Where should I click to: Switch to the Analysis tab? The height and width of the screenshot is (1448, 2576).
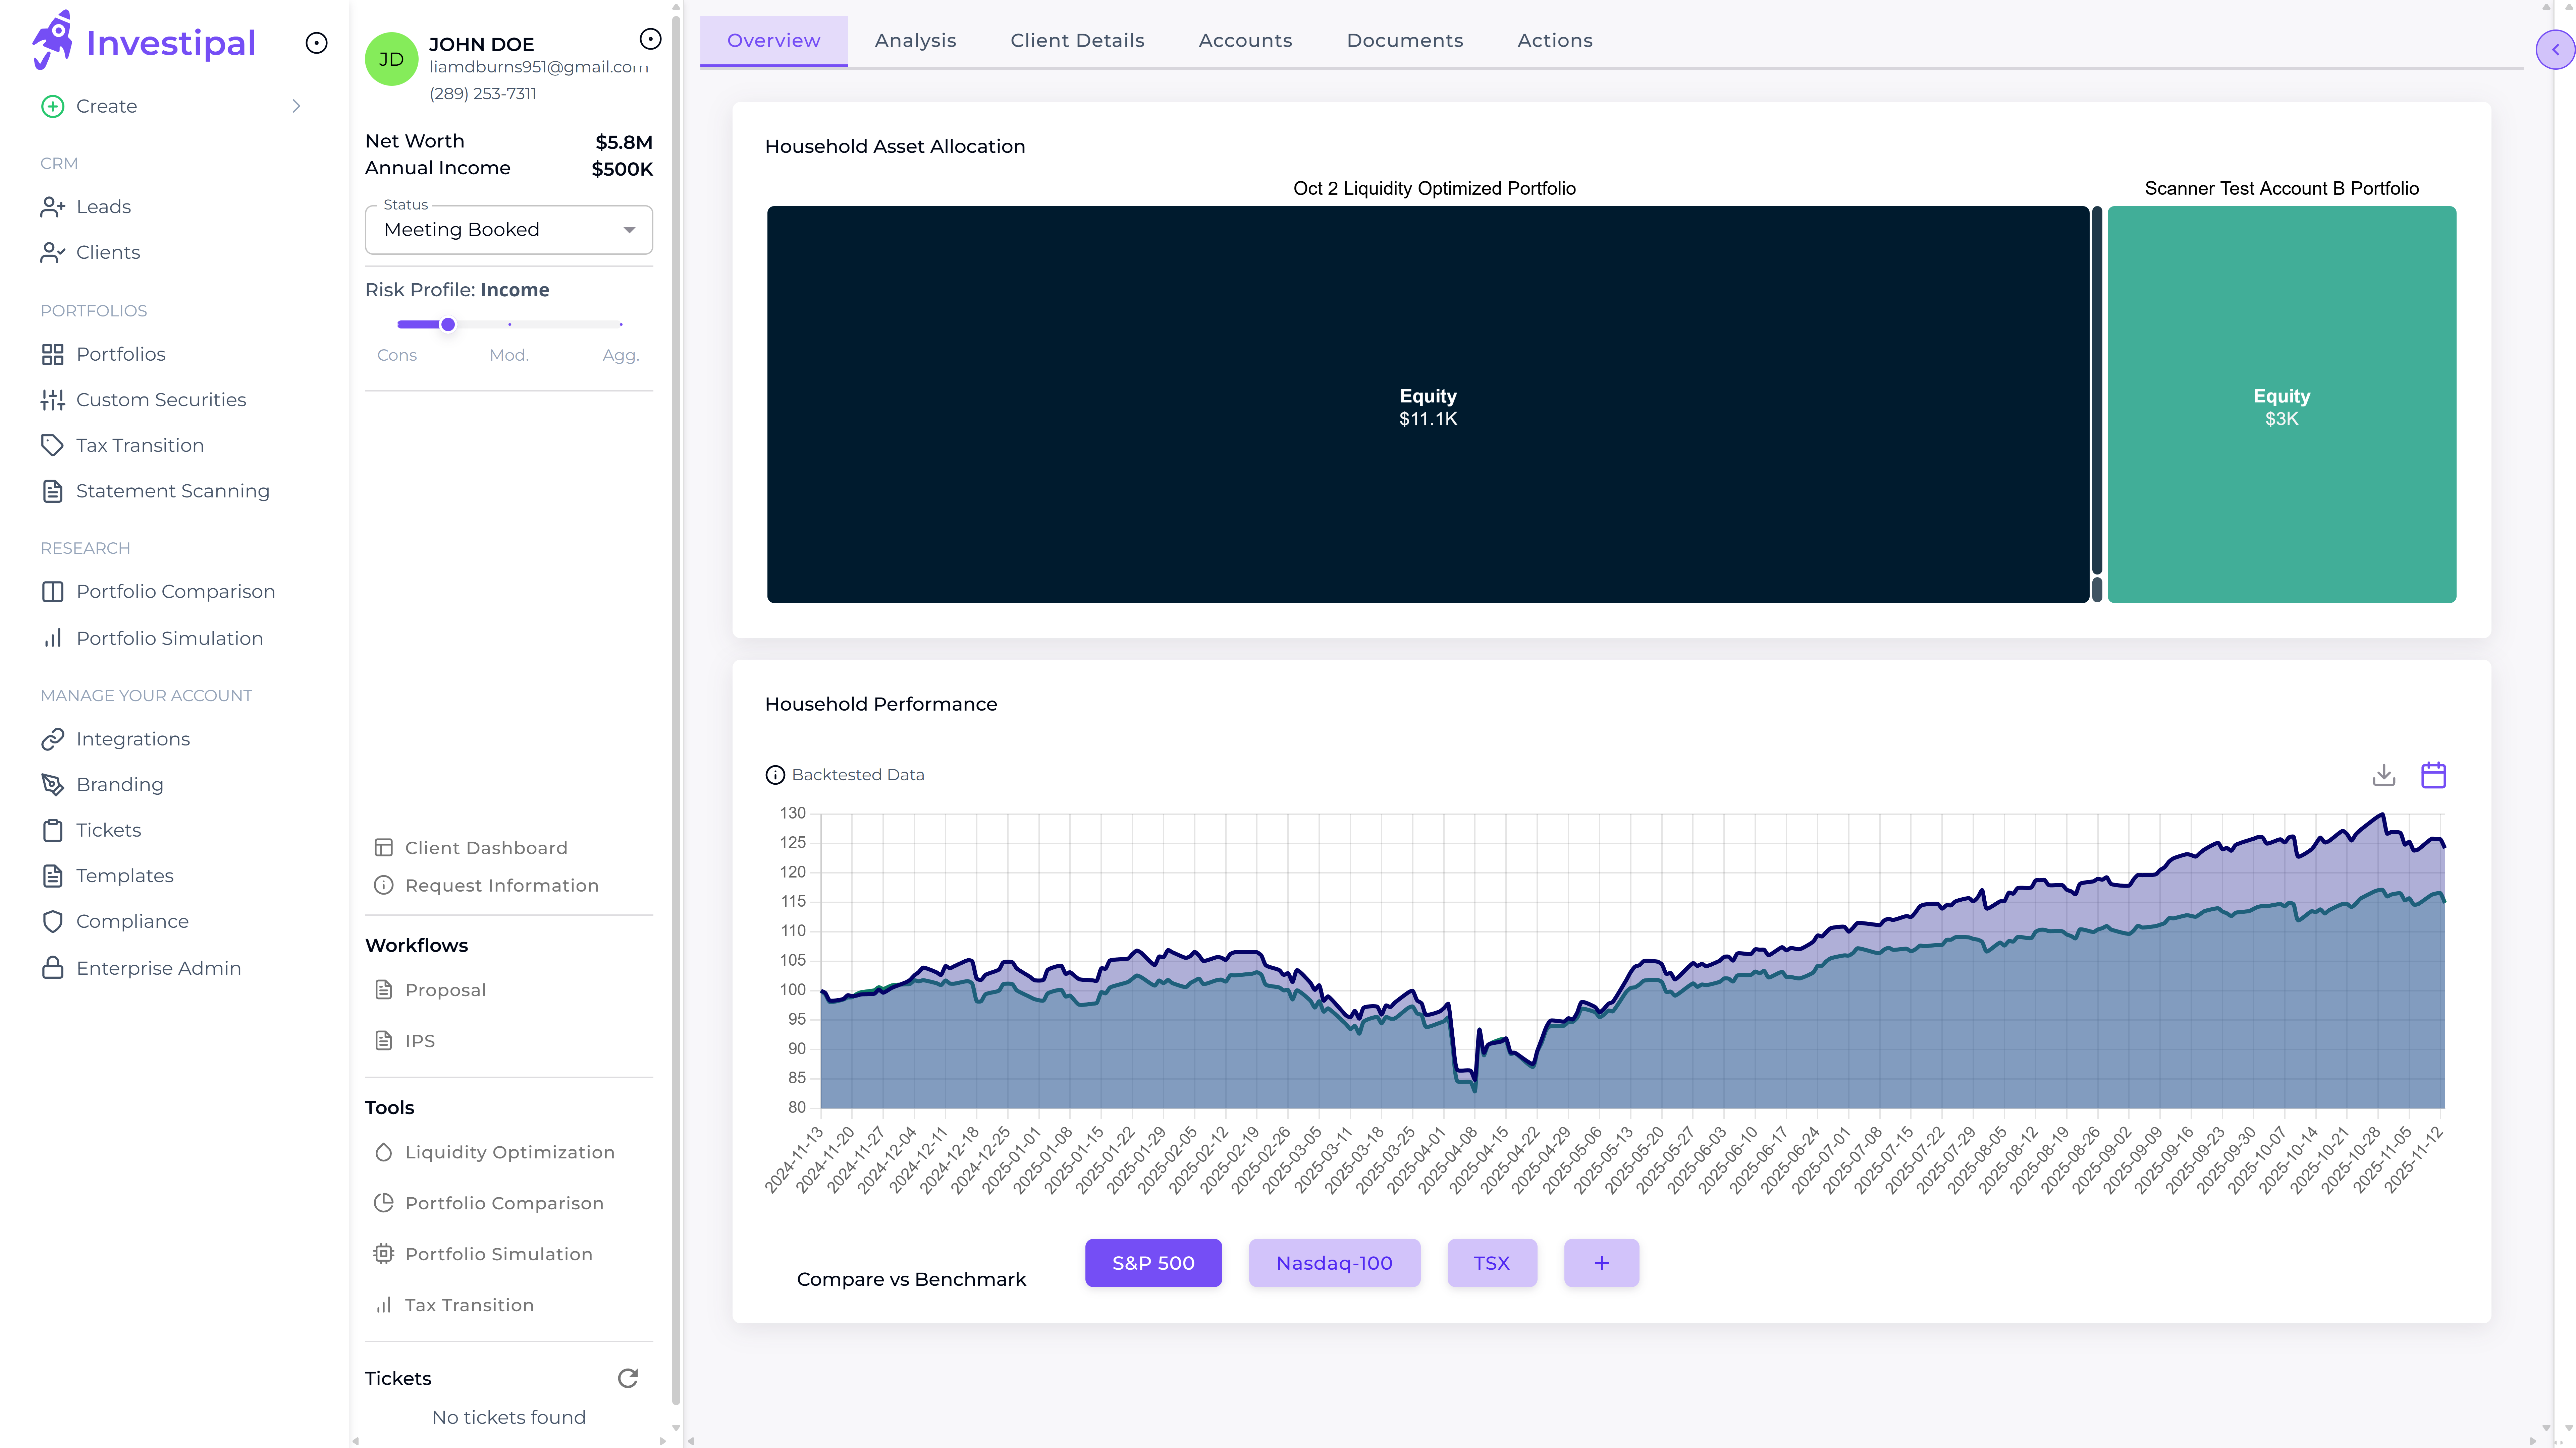pyautogui.click(x=915, y=40)
